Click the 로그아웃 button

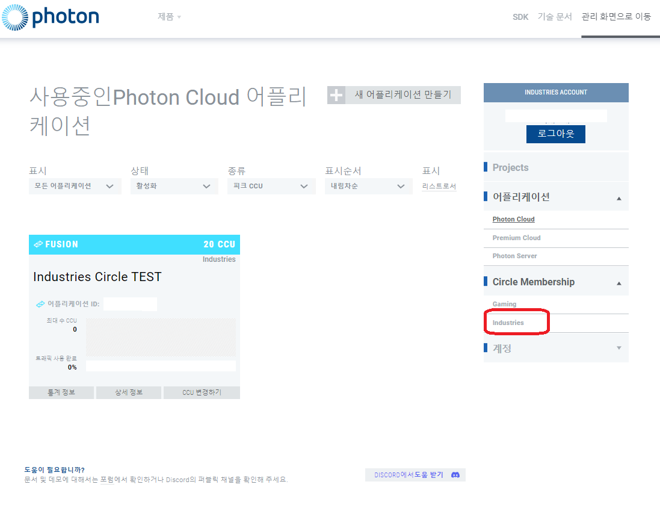[555, 134]
